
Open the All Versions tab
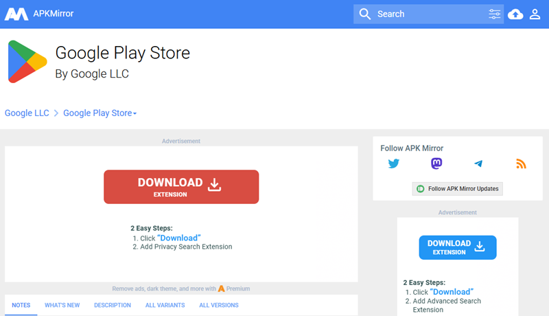coord(219,305)
